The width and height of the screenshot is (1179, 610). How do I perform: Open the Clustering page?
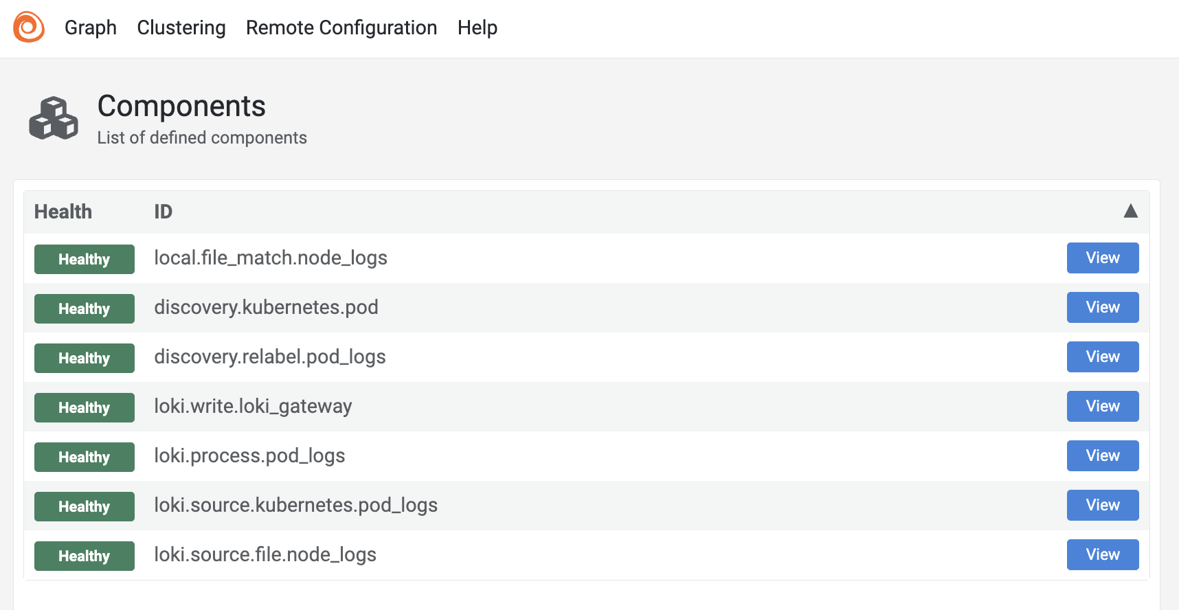[x=181, y=27]
